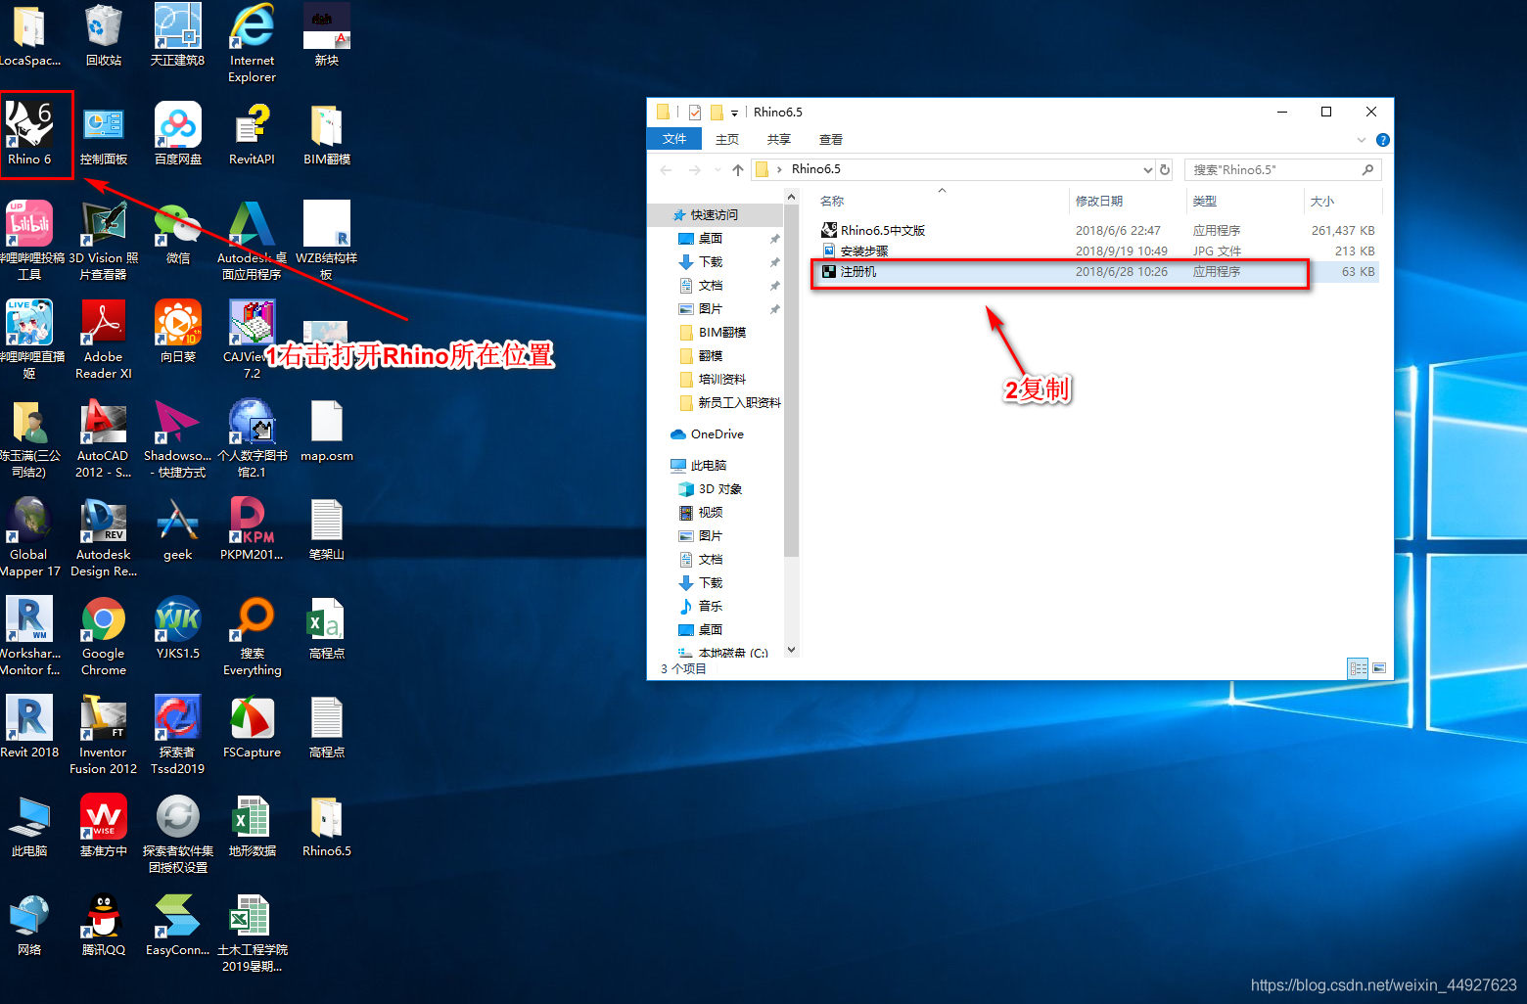The height and width of the screenshot is (1004, 1527).
Task: Select the 百度网盘 desktop shortcut
Action: 178,134
